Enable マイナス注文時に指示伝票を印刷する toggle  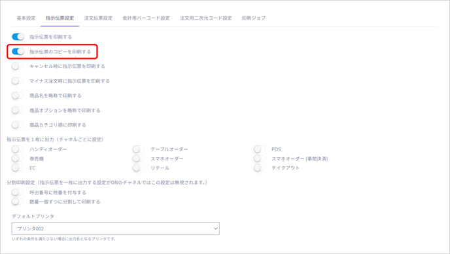tap(18, 81)
